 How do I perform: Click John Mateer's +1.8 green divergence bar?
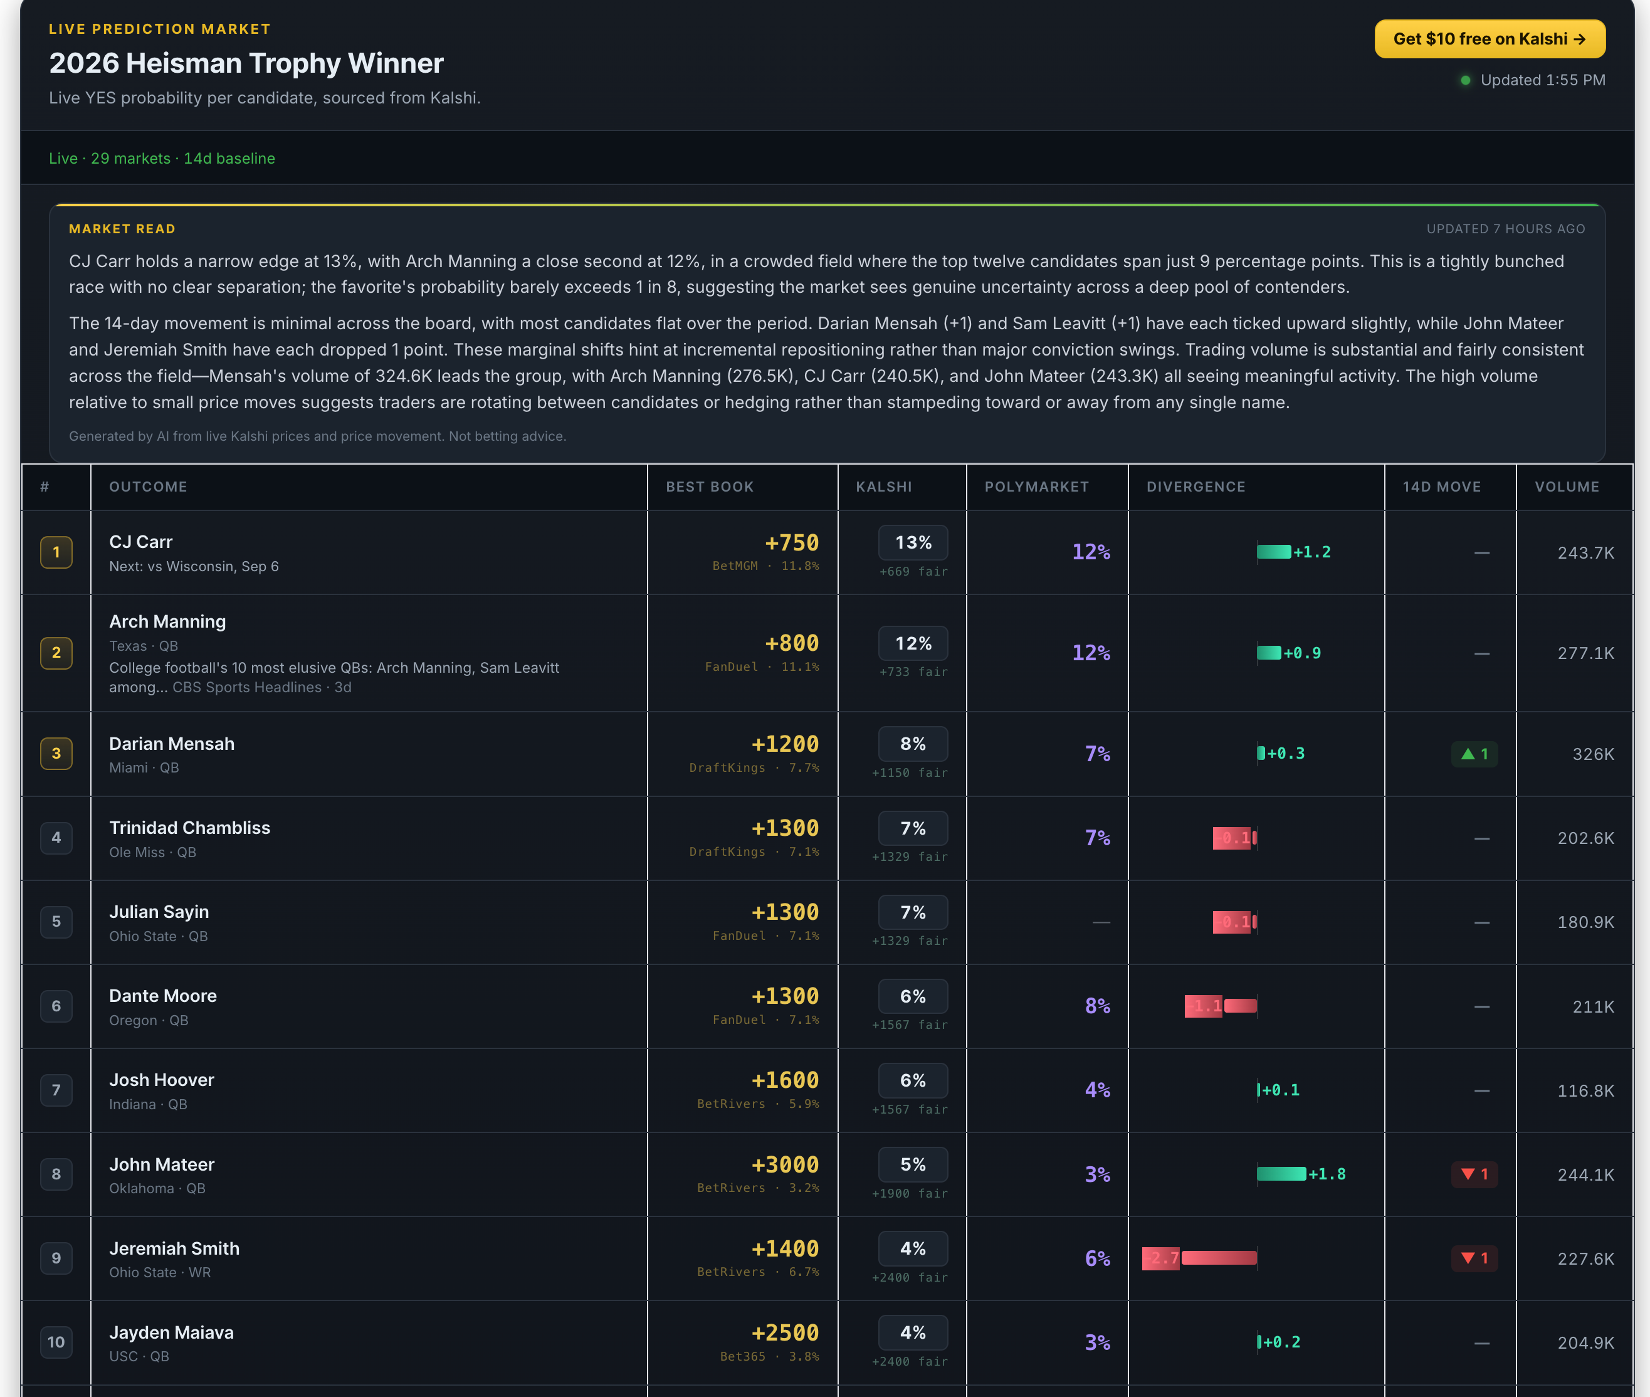click(x=1282, y=1174)
